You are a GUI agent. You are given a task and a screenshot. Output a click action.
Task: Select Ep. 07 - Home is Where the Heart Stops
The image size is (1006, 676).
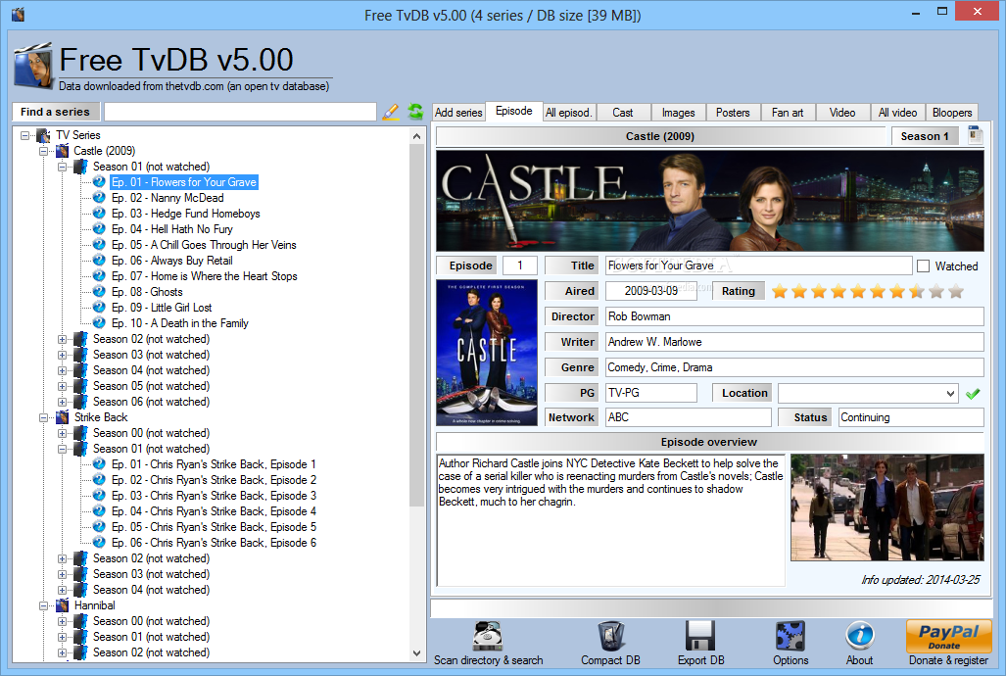coord(204,276)
